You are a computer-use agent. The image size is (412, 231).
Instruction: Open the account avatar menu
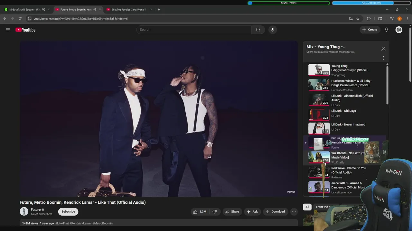tap(399, 30)
